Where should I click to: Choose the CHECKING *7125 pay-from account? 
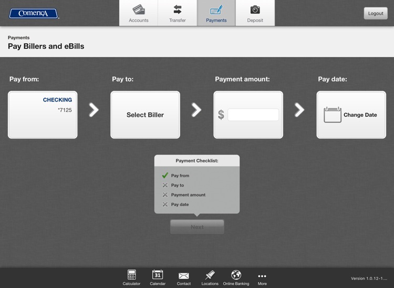point(43,115)
